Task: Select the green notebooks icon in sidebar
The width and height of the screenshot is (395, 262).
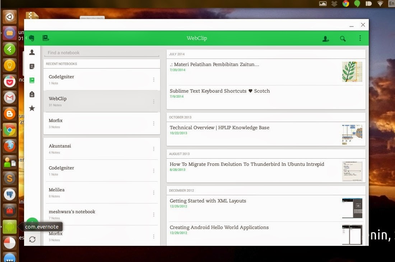Action: [x=32, y=80]
